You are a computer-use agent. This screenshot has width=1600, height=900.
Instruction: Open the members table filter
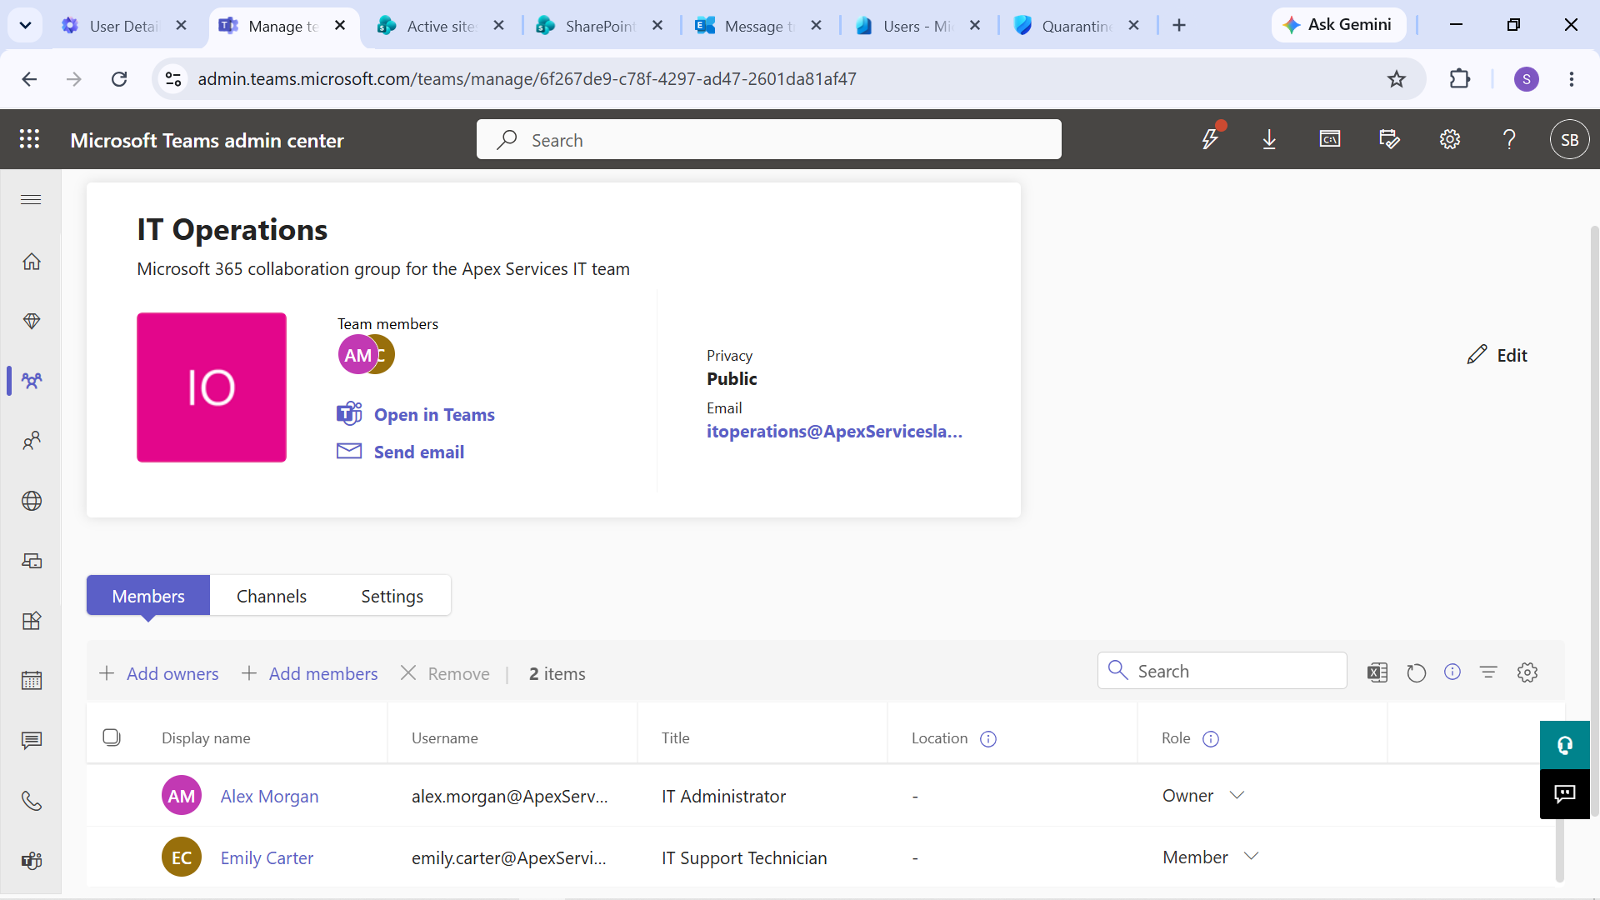[x=1488, y=672]
